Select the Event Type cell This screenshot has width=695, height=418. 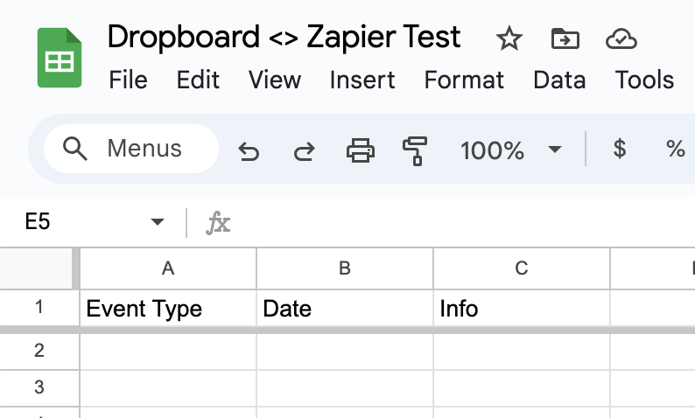[x=168, y=308]
